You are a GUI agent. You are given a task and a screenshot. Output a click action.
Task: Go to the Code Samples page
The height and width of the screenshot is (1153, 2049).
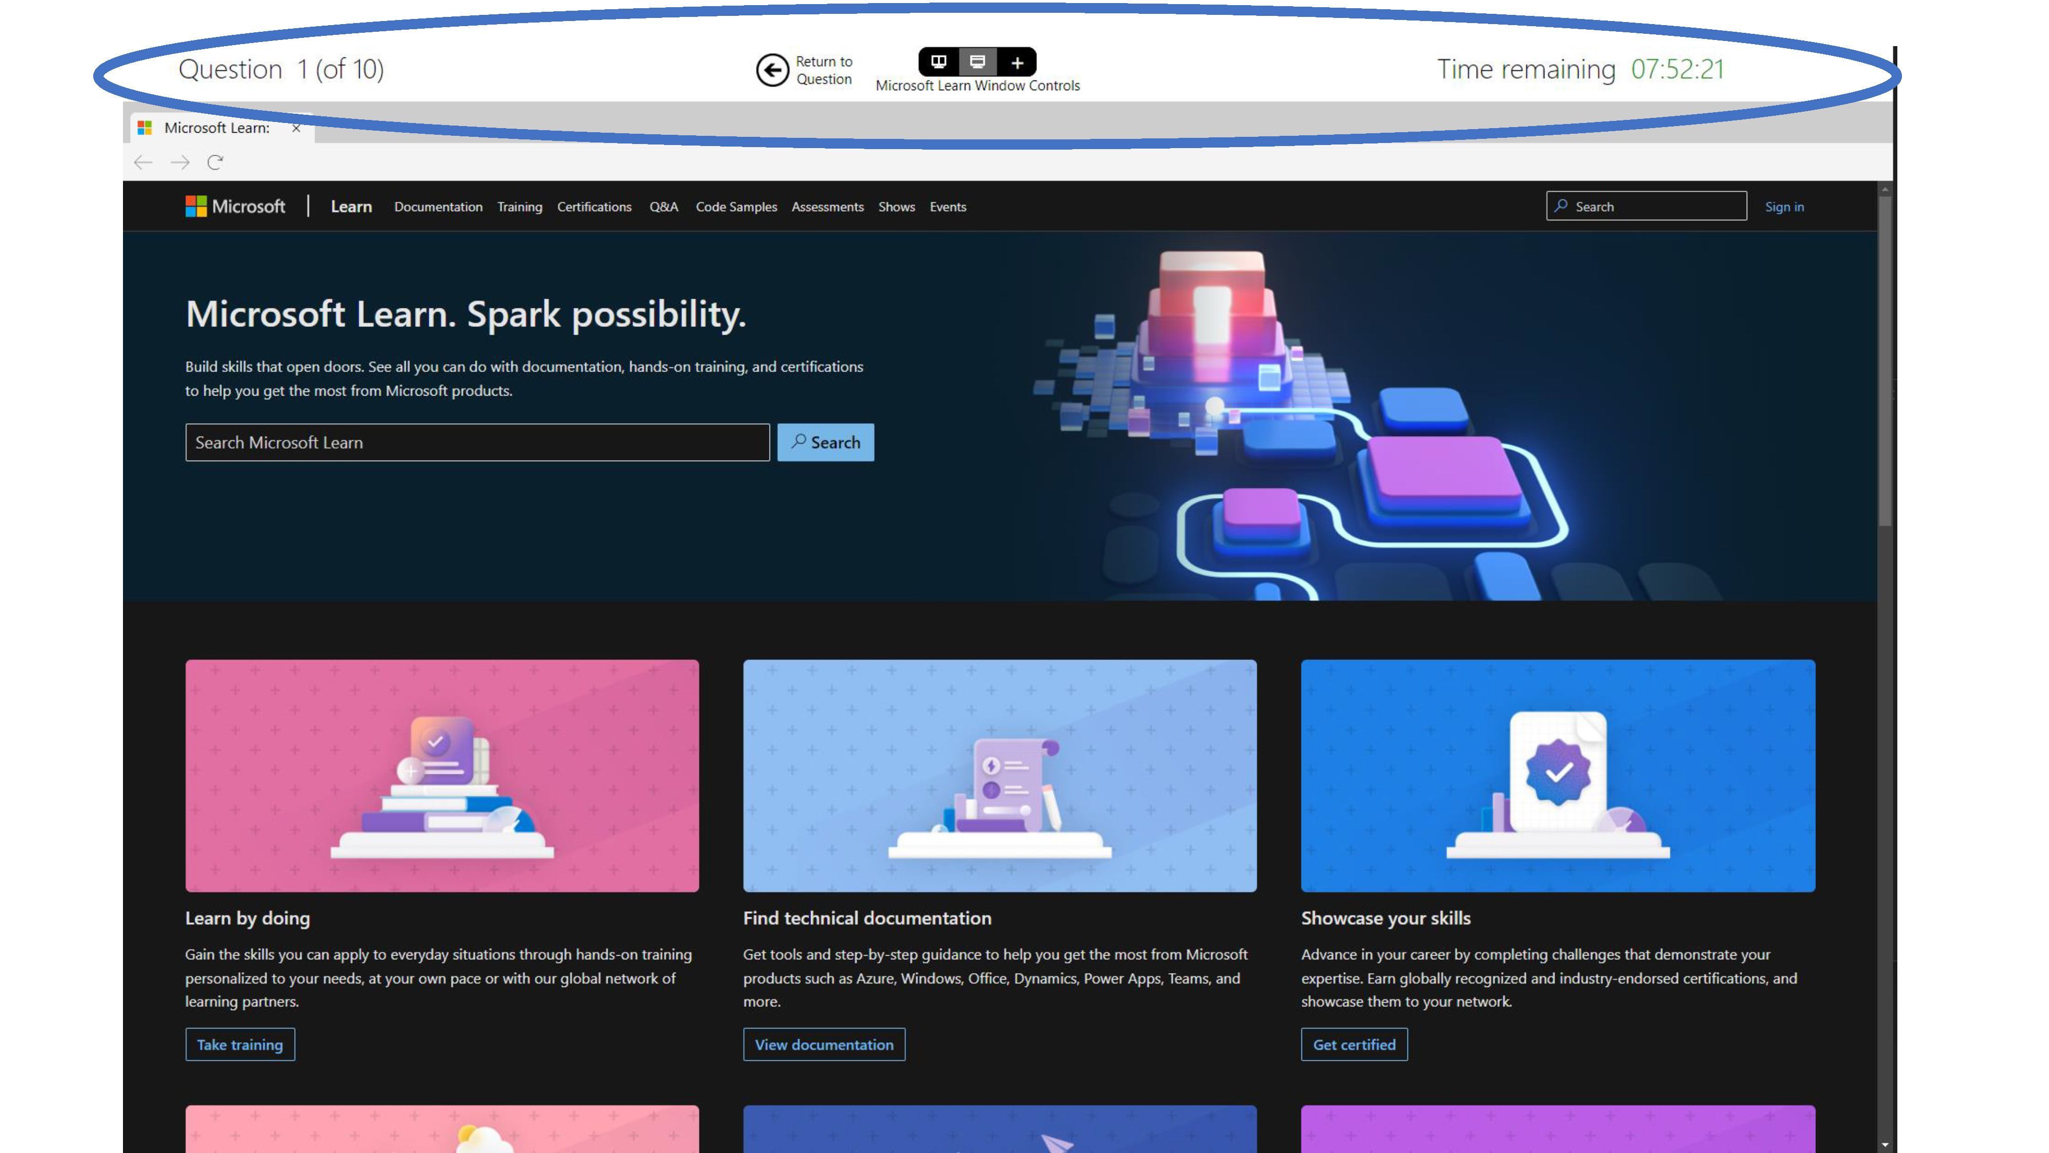[x=736, y=207]
